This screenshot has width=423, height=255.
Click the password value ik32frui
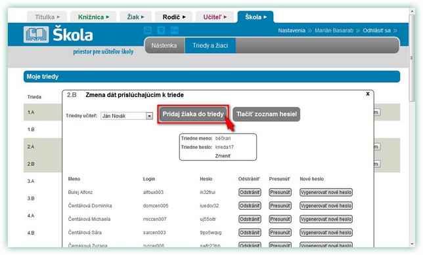tap(208, 192)
